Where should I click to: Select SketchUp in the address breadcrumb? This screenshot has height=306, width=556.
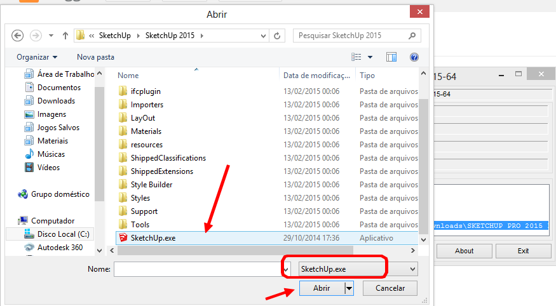(x=114, y=36)
